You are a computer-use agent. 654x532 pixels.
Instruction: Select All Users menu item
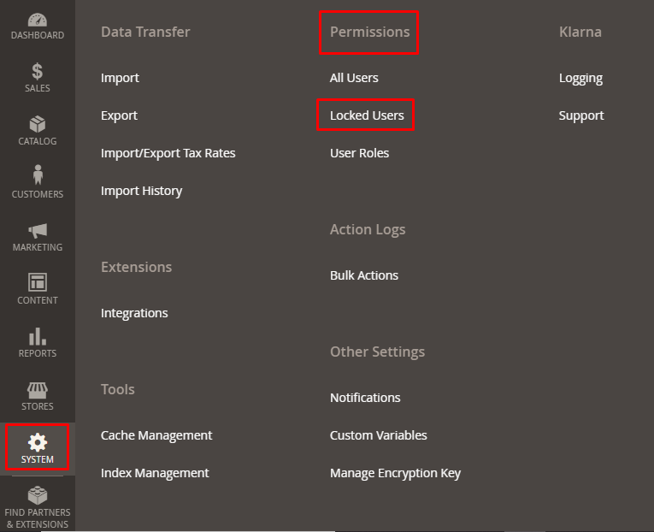[x=354, y=78]
